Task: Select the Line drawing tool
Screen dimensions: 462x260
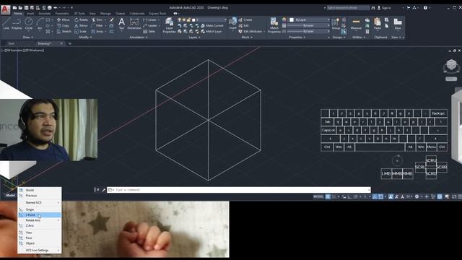Action: click(x=6, y=24)
